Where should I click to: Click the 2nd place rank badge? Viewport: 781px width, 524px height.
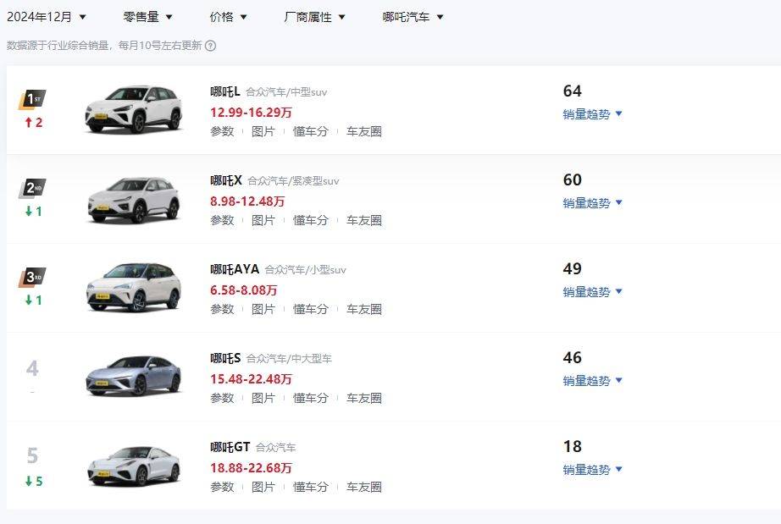(x=32, y=188)
